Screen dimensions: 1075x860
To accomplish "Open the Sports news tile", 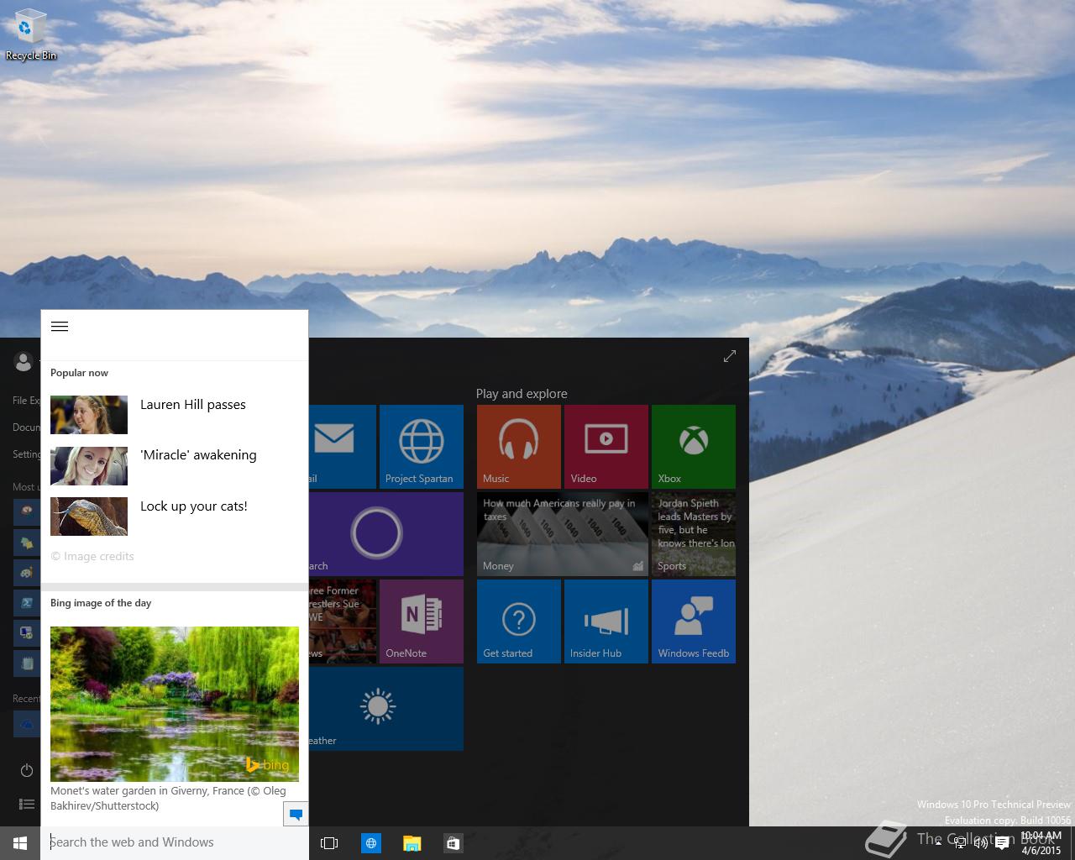I will [694, 534].
